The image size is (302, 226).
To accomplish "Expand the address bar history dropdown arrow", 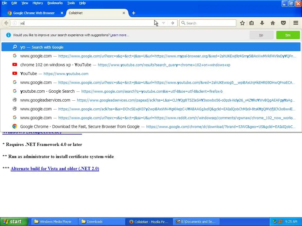I will [163, 23].
